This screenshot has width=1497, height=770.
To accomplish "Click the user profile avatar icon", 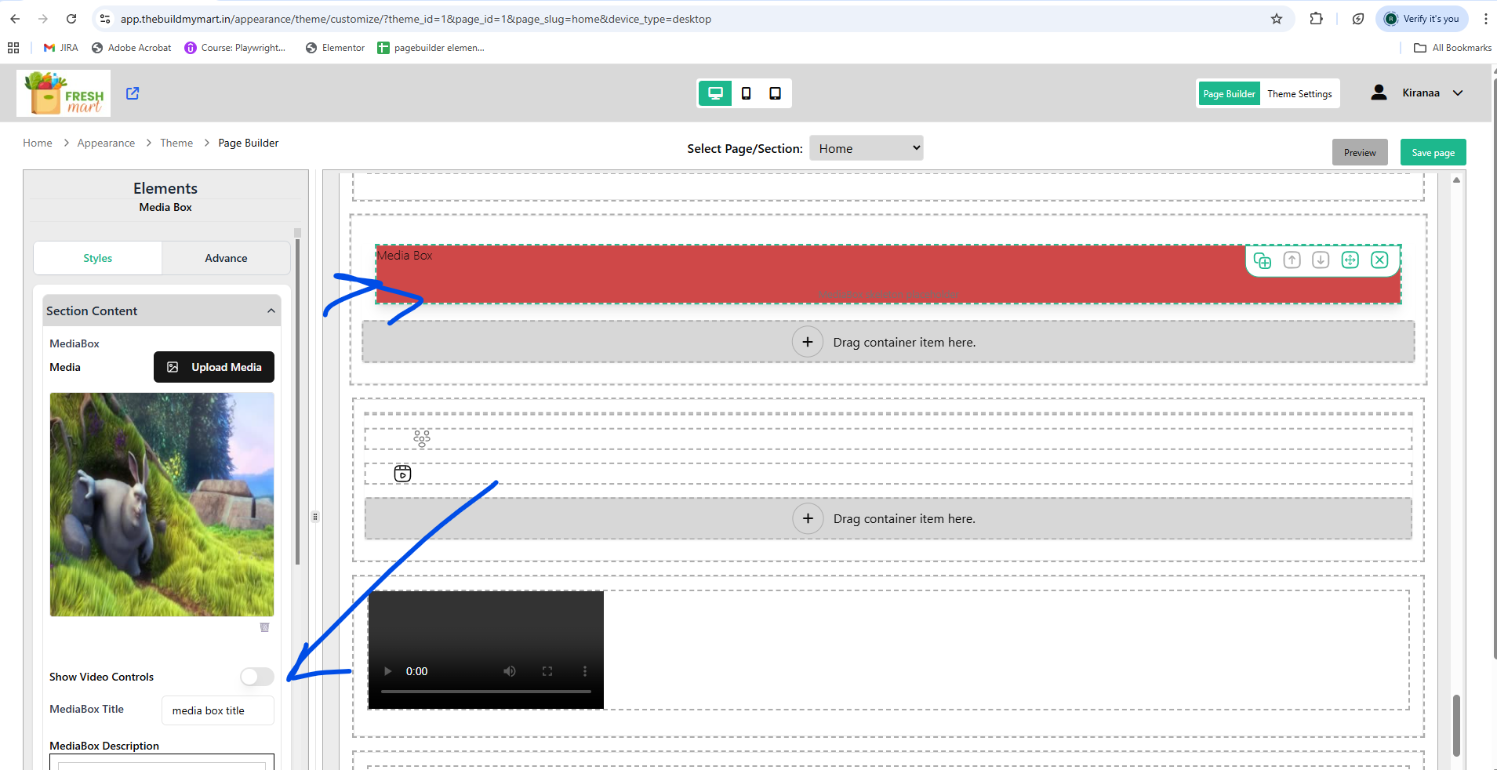I will [x=1379, y=93].
